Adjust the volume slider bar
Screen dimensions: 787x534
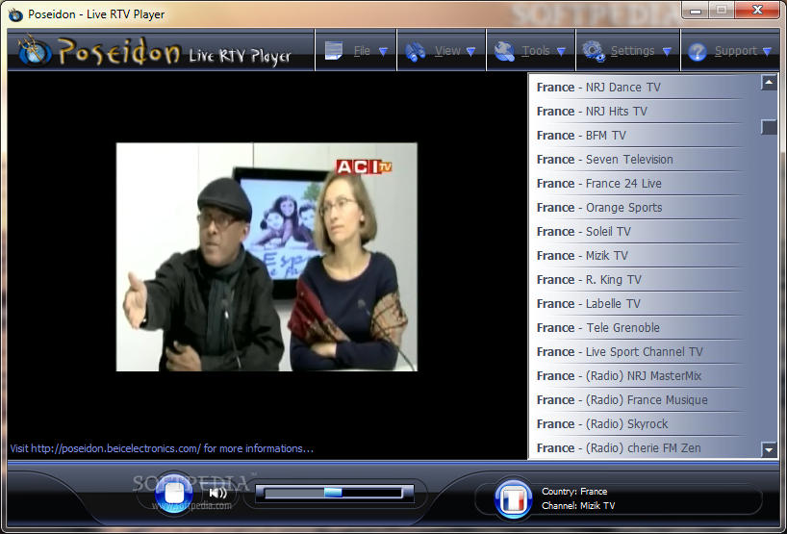click(334, 494)
